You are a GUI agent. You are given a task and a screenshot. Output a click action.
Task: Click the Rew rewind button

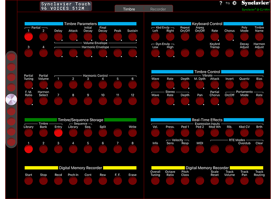coord(103,181)
